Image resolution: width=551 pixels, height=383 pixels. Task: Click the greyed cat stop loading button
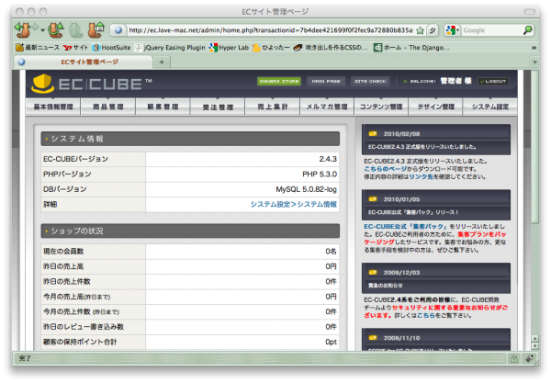(x=76, y=30)
